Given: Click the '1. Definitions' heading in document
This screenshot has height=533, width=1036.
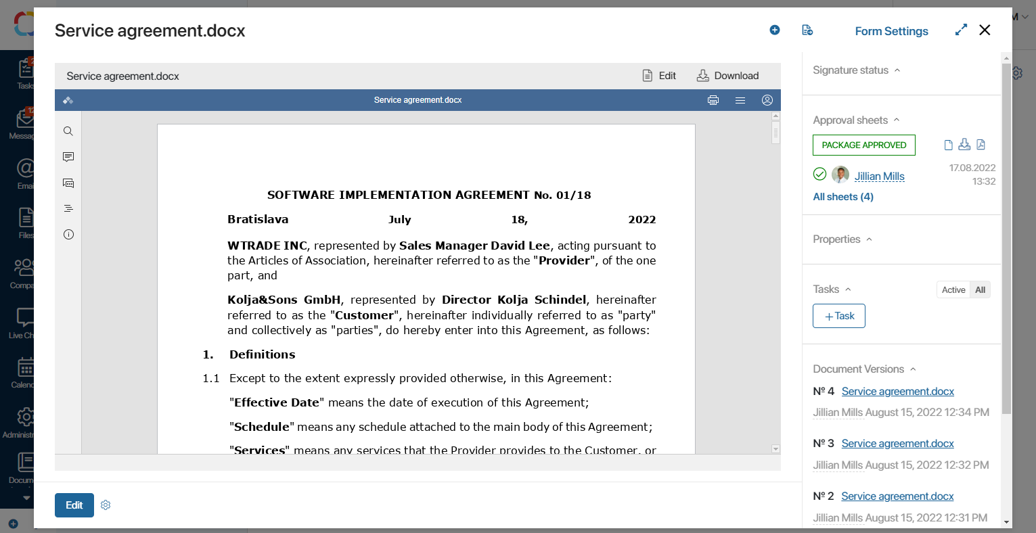Looking at the screenshot, I should (x=249, y=354).
